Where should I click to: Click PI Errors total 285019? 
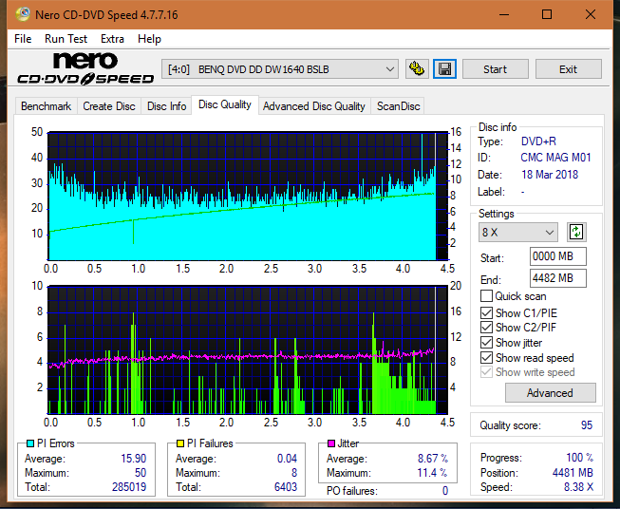[129, 487]
